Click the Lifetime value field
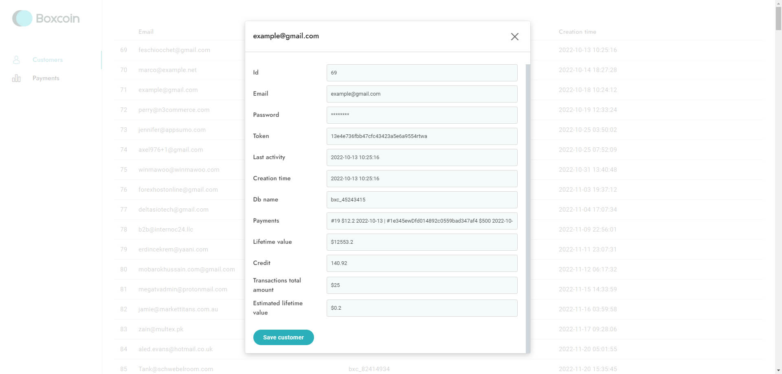Viewport: 782px width, 374px height. pos(422,242)
